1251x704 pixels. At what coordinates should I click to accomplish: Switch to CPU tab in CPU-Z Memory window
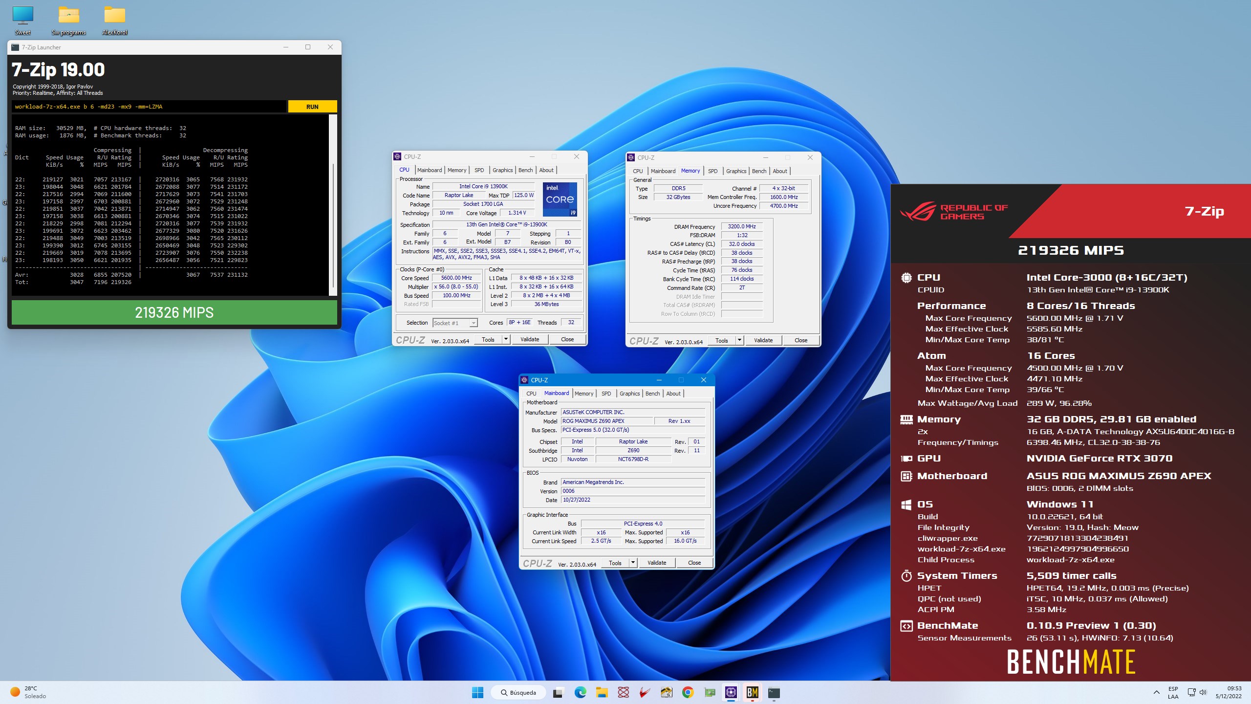638,171
